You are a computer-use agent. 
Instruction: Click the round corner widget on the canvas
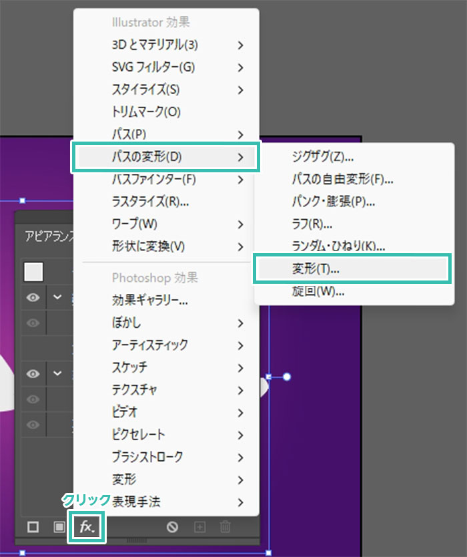tap(287, 377)
